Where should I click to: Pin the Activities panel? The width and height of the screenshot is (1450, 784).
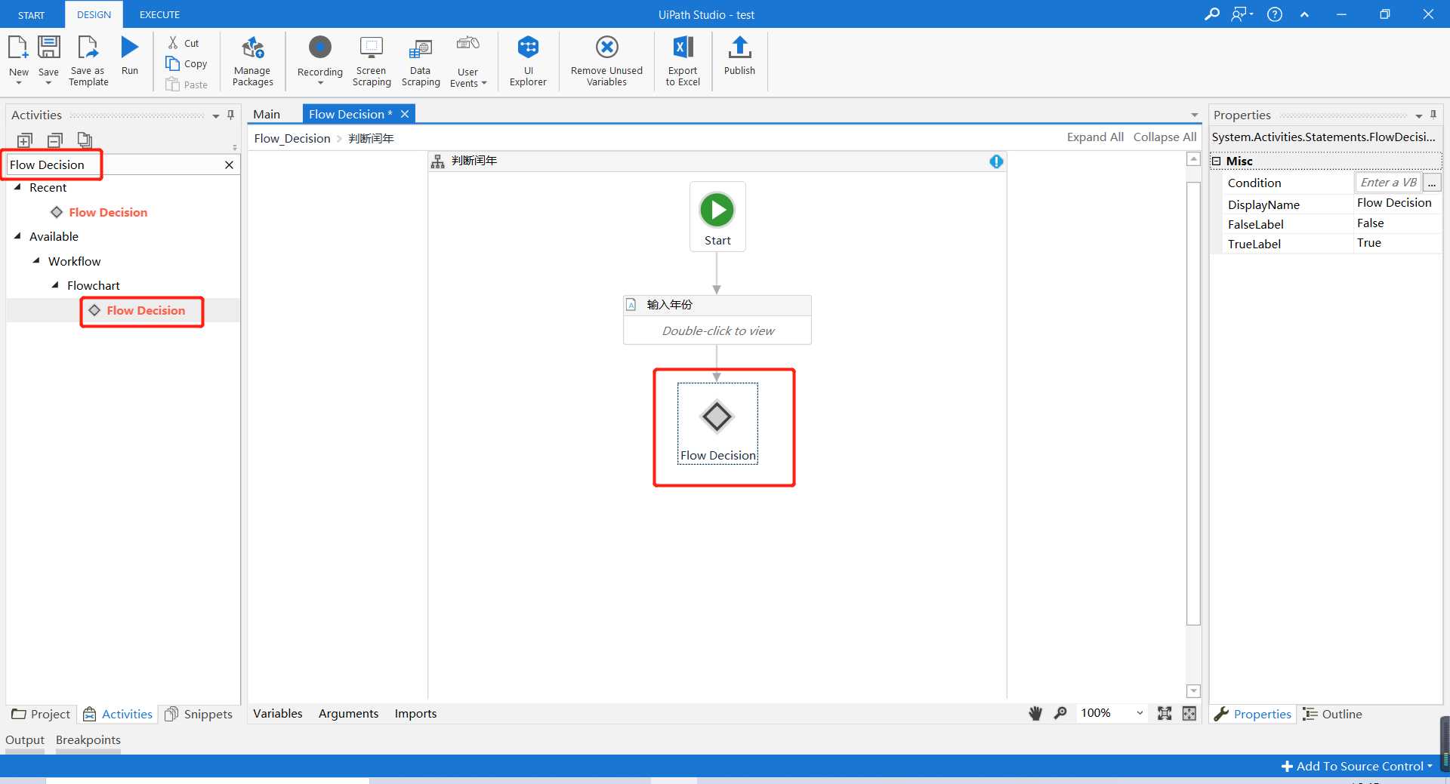[230, 115]
